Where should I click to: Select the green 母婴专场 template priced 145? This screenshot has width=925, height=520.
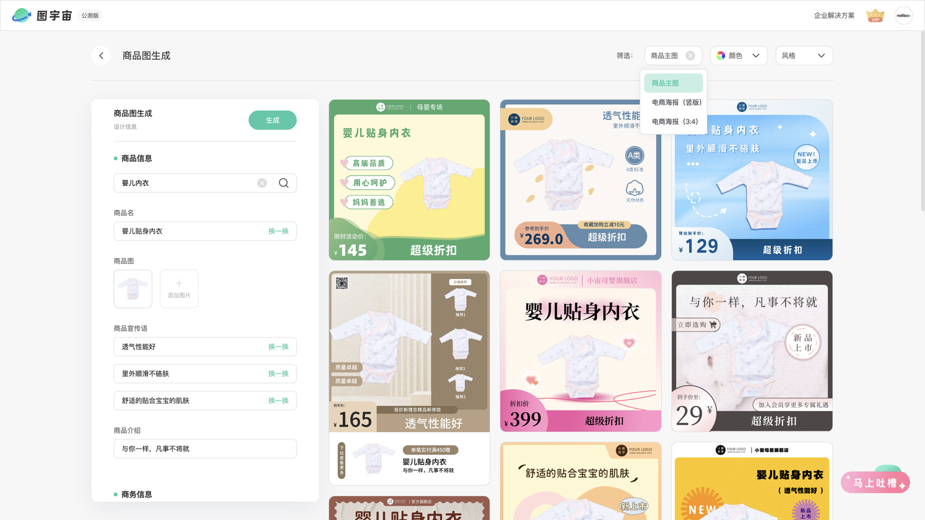[x=409, y=180]
